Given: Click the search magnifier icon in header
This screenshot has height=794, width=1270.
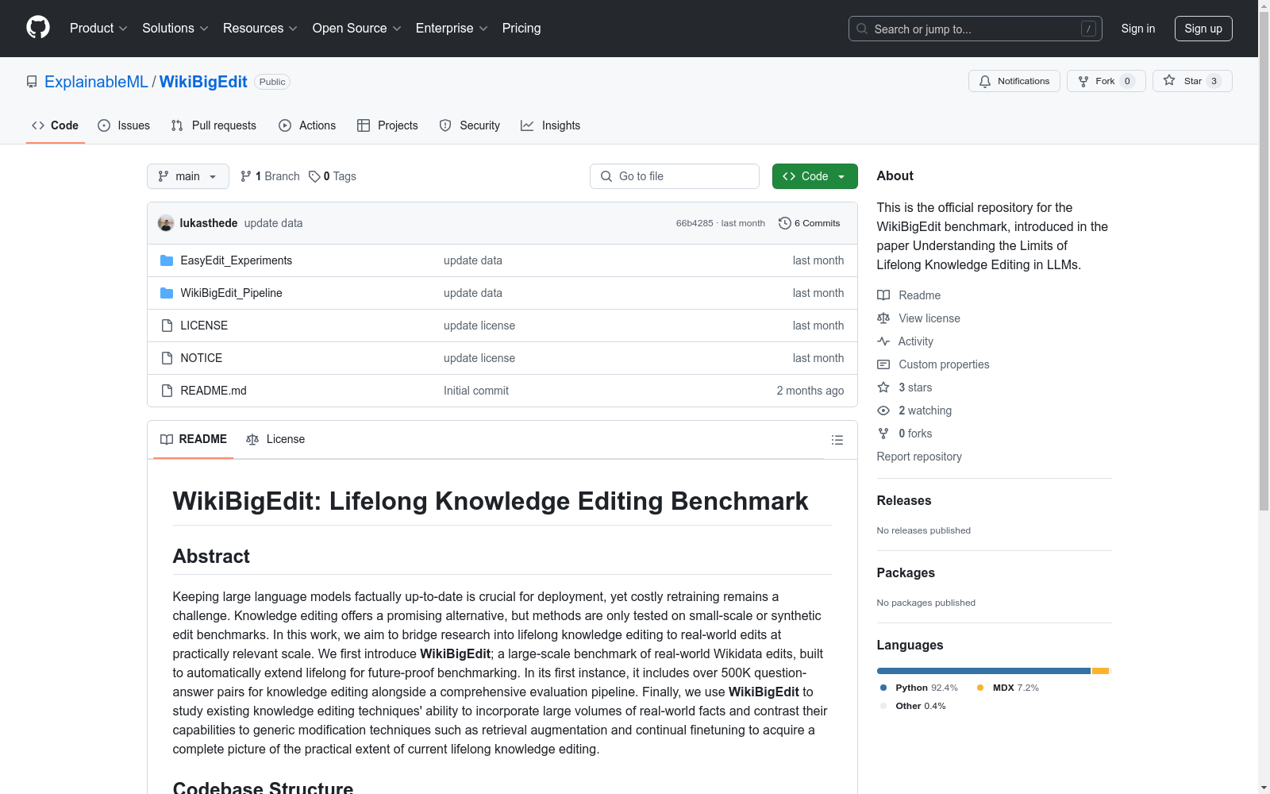Looking at the screenshot, I should coord(862,29).
